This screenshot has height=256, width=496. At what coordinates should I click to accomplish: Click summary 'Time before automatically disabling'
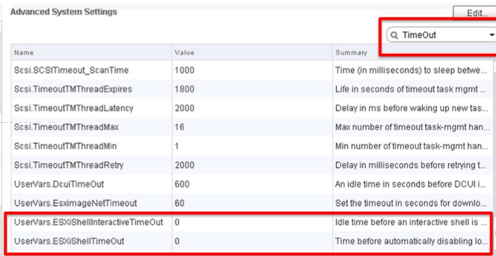point(411,241)
